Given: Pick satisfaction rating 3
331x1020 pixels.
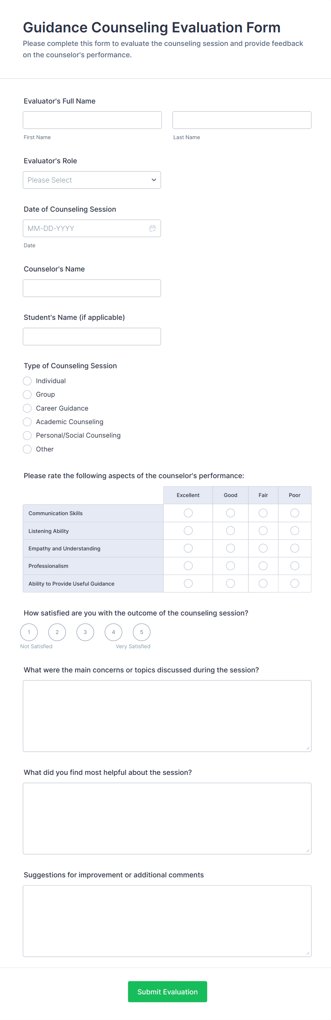Looking at the screenshot, I should [x=85, y=632].
